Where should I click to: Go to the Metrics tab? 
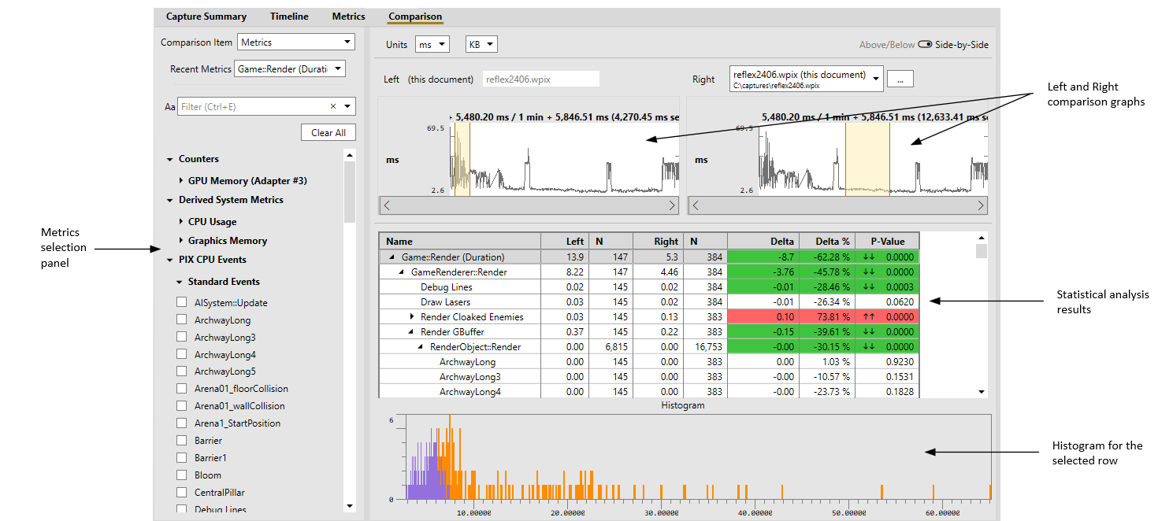348,17
